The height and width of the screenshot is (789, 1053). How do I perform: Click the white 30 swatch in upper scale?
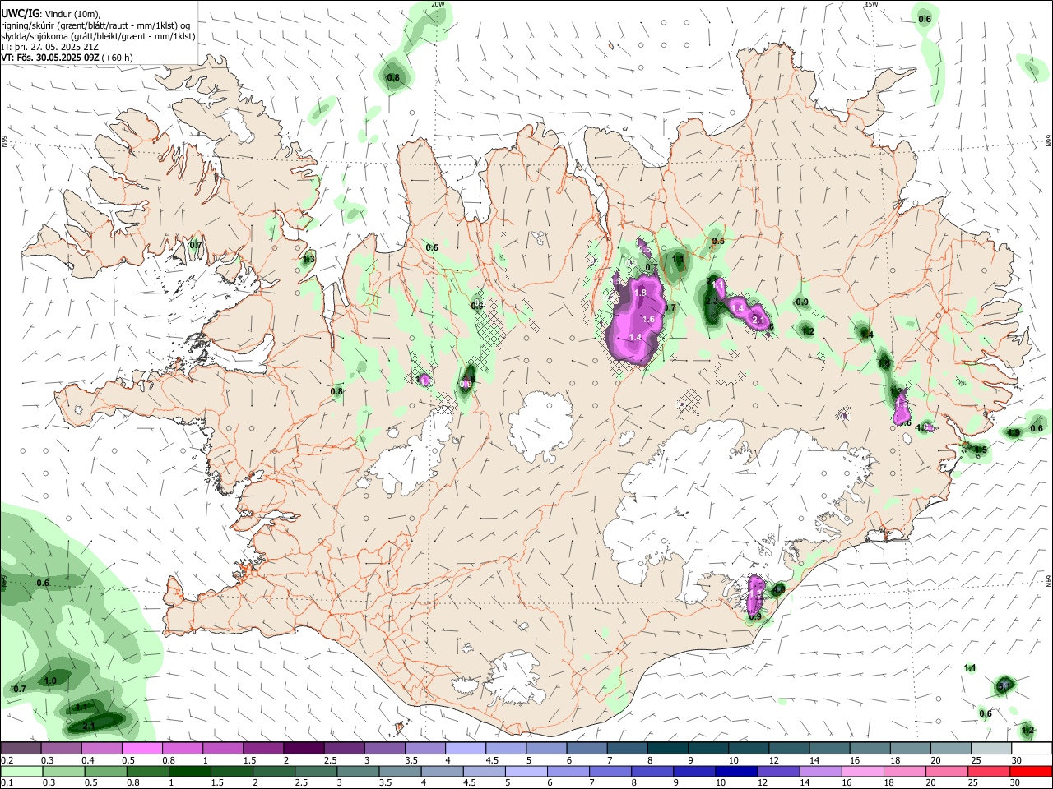click(1032, 748)
